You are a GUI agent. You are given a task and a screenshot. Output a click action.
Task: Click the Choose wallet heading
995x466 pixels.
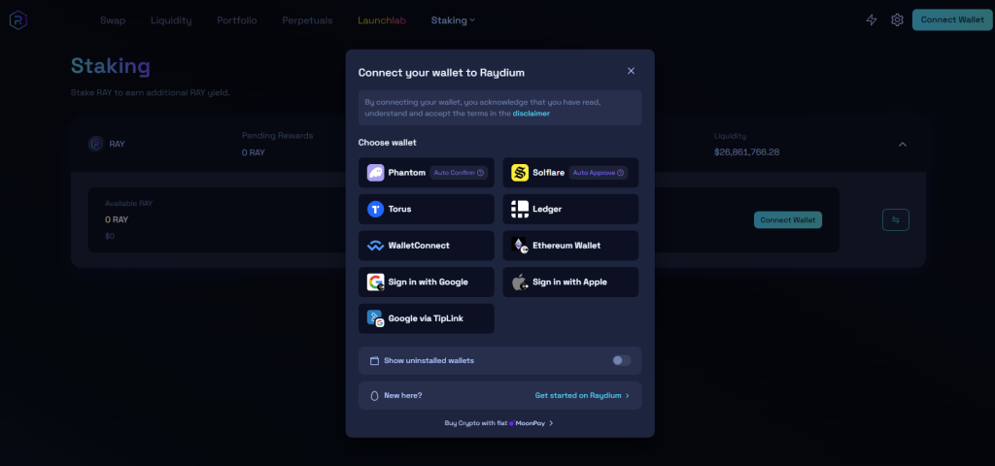(387, 143)
